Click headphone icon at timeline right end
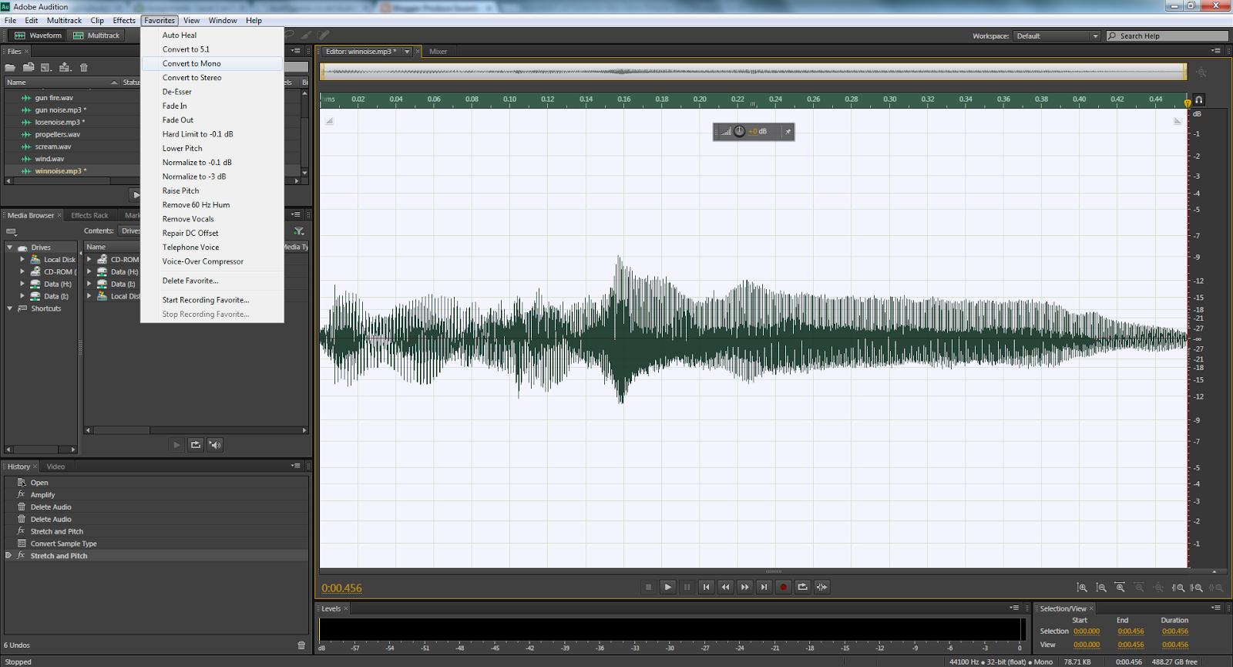Viewport: 1233px width, 667px height. point(1199,100)
